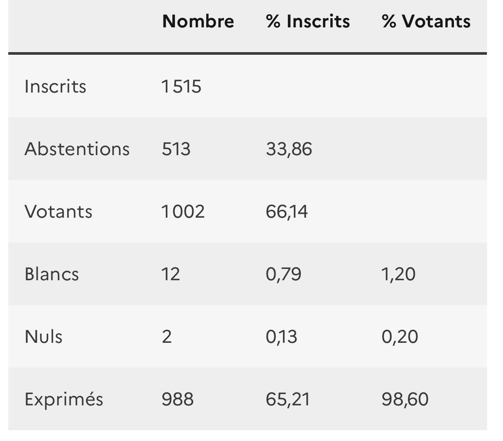Click the Abstentions percentage 33,86
This screenshot has width=503, height=441.
[289, 149]
